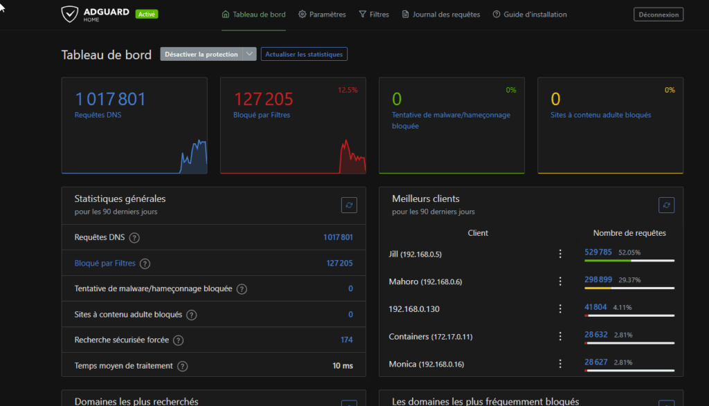The width and height of the screenshot is (709, 406).
Task: Click the 127 205 value in statistics table
Action: click(339, 263)
